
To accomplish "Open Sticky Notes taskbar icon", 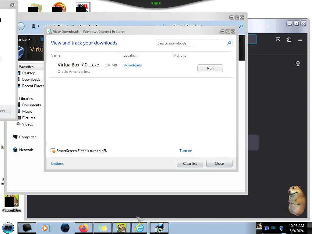I will 102,228.
